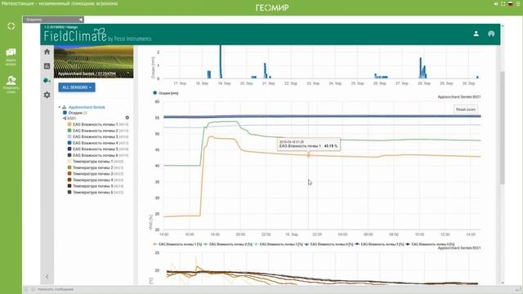The image size is (523, 294).
Task: Toggle Температура почвы 4 sensor
Action: click(x=69, y=180)
